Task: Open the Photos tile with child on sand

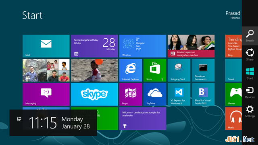Action: tap(94, 70)
